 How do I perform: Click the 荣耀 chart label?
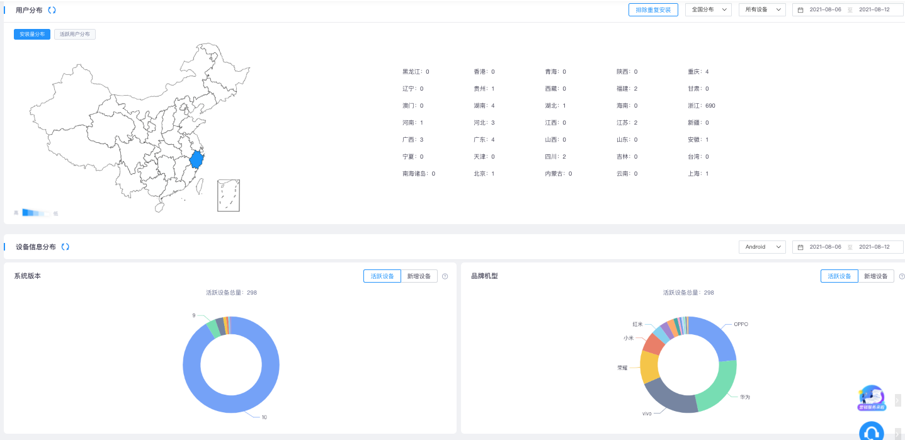622,368
